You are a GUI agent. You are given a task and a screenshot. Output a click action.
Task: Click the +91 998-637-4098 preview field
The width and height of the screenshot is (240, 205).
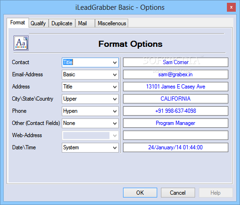click(x=175, y=111)
